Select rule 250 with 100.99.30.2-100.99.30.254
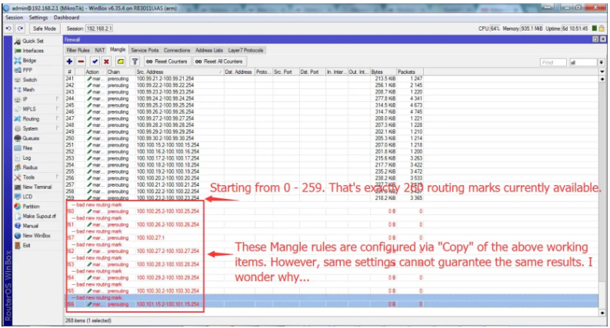Viewport: 610px width, 328px height. 331,138
